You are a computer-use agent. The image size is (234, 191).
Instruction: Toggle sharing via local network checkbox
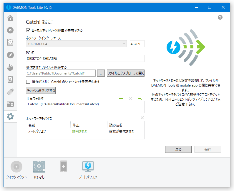(x=28, y=30)
